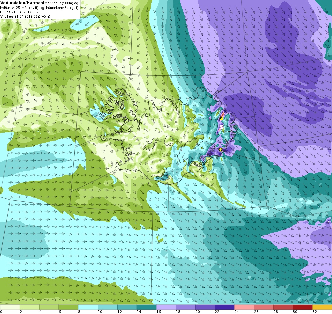Click the violet 20–22 m/s legend swatch

click(205, 307)
